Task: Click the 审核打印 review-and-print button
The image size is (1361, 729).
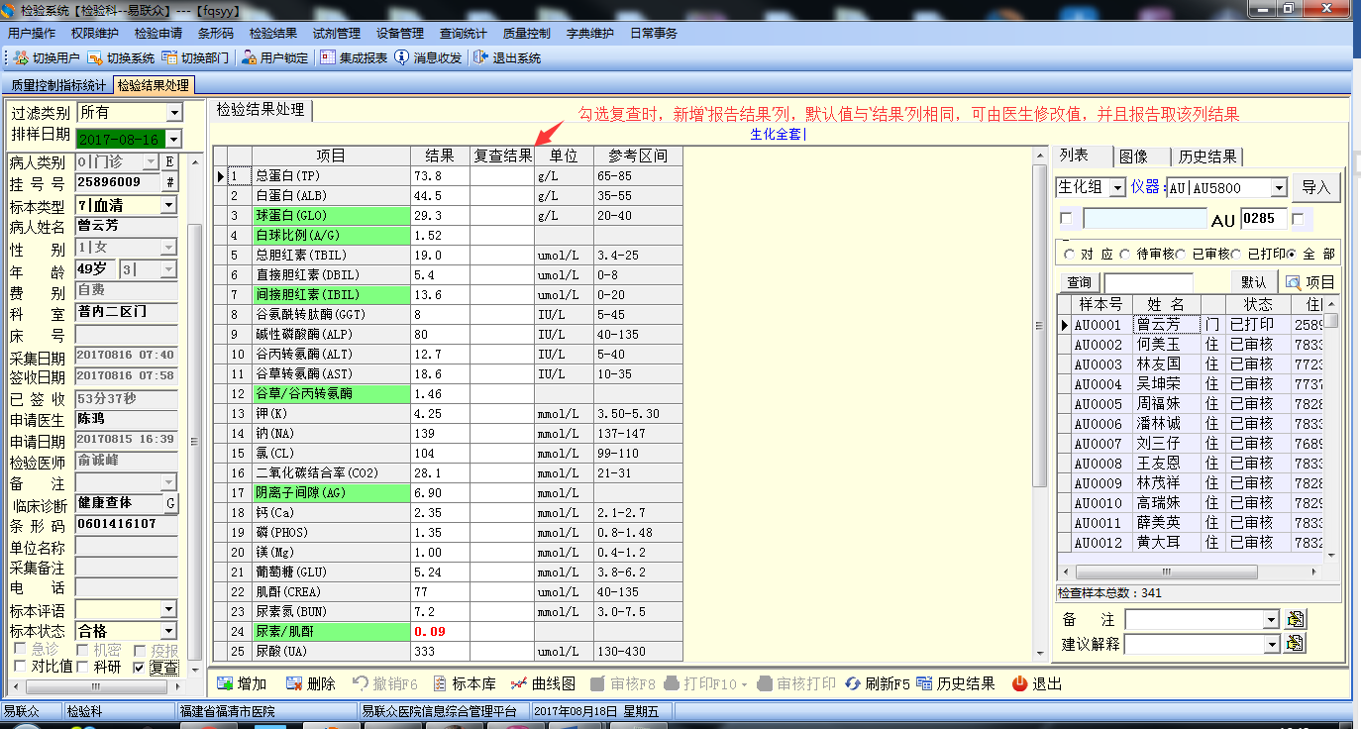Action: pyautogui.click(x=795, y=683)
